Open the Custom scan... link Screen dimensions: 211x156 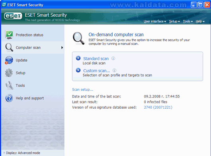pyautogui.click(x=96, y=70)
